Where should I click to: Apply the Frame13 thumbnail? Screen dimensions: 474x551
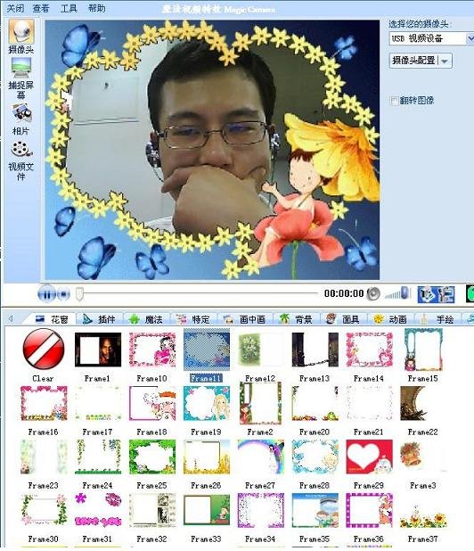pyautogui.click(x=315, y=350)
